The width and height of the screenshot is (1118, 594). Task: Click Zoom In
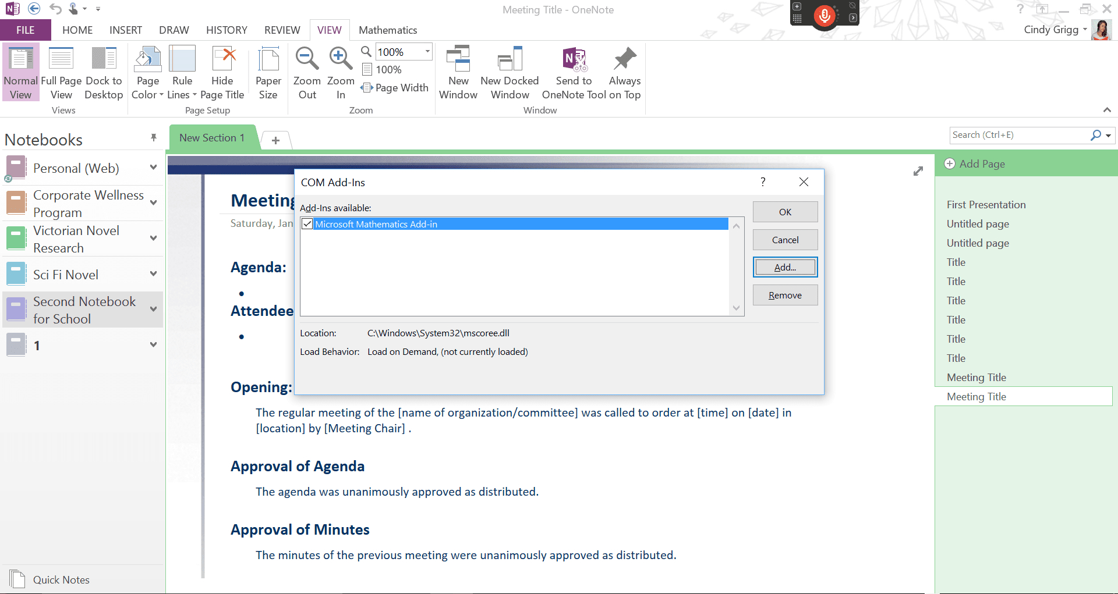coord(341,73)
